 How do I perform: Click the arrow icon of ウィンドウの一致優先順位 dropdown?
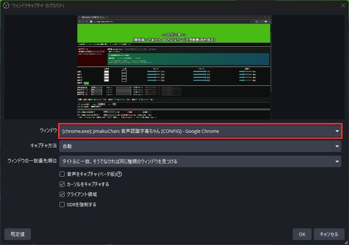(337, 161)
